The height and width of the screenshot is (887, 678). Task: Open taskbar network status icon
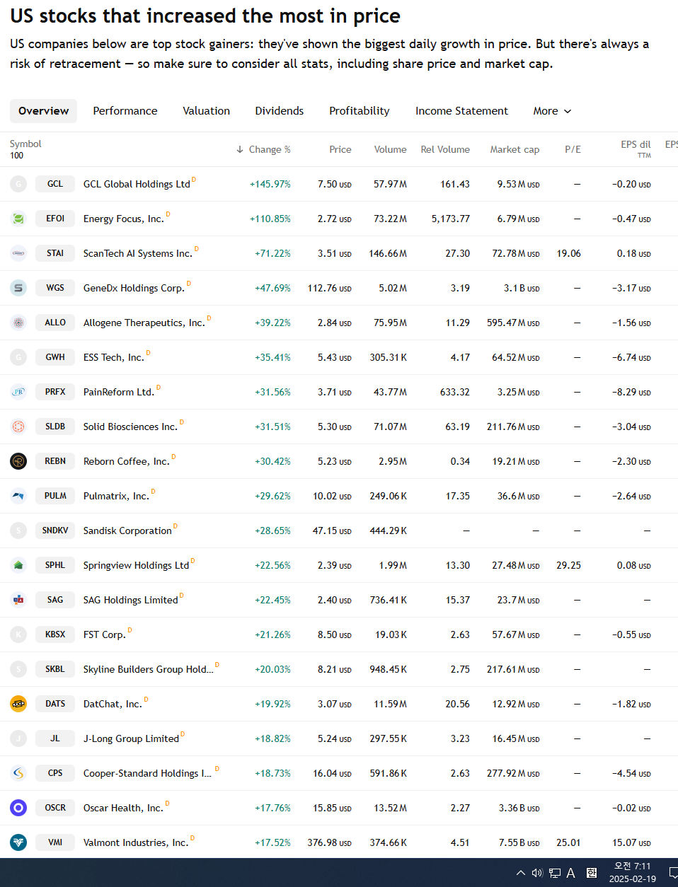click(x=555, y=873)
